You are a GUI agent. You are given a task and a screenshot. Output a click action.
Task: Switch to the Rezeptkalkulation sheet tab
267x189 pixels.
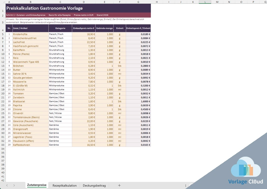[x=64, y=186]
